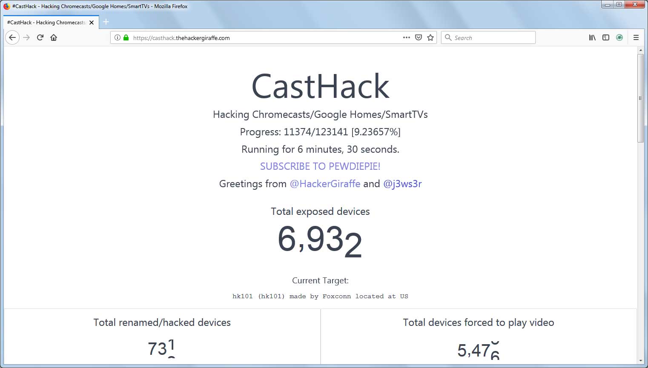Screen dimensions: 648x368
Task: Bookmark this page with the star
Action: 430,37
